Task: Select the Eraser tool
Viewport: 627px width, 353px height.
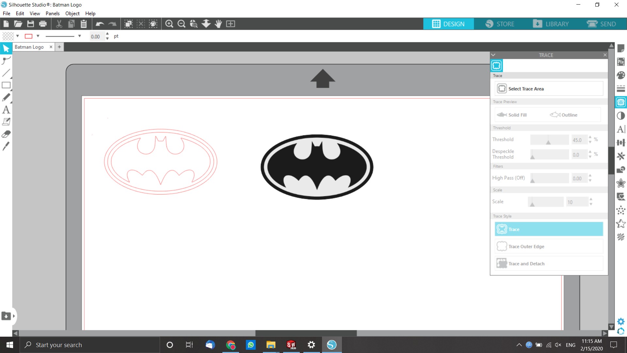Action: pos(6,134)
